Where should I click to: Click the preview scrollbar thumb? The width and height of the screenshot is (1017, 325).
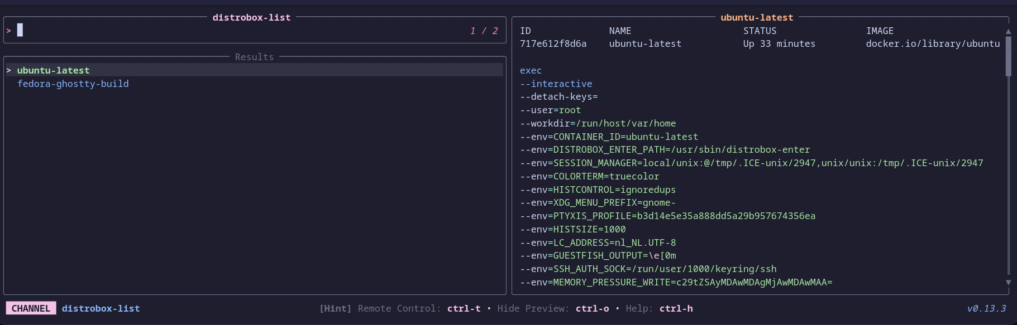click(1008, 56)
